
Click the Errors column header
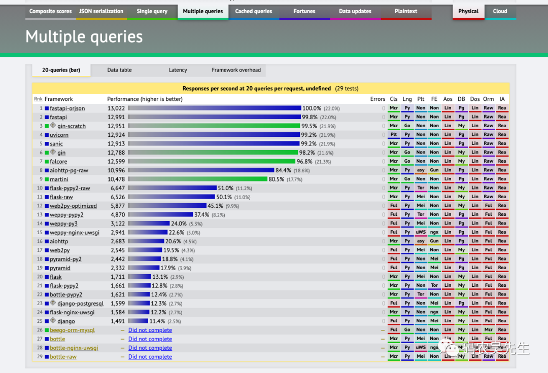pos(378,99)
